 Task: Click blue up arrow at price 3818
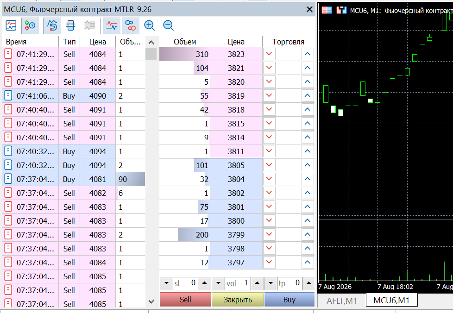click(x=308, y=109)
